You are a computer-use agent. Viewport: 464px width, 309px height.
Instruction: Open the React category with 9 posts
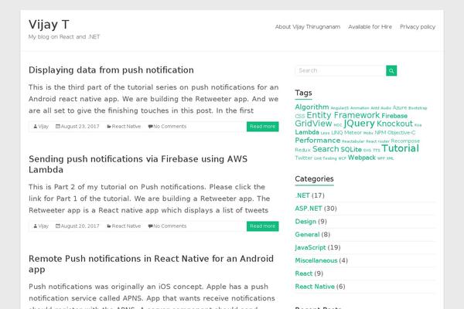[304, 273]
